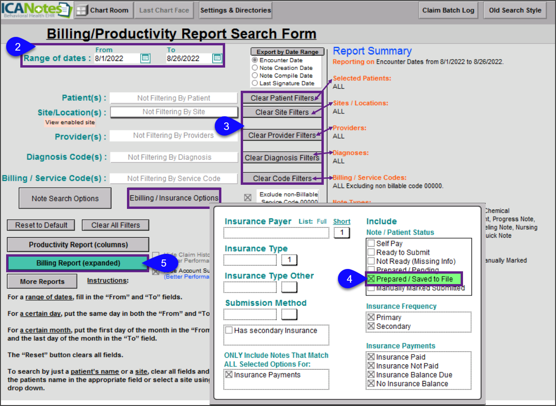This screenshot has width=556, height=406.
Task: Untick the Insurance Paid checkbox
Action: coord(371,357)
